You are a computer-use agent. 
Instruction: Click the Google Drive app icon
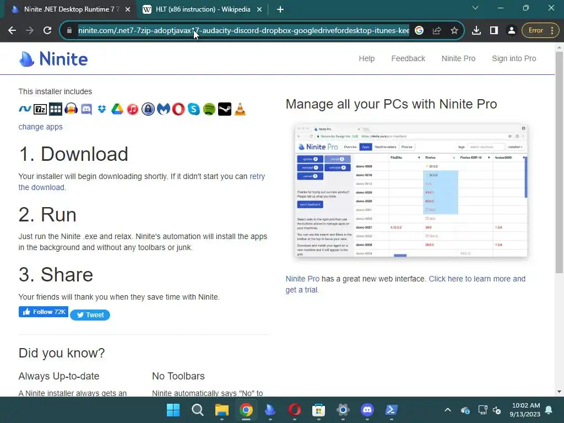pyautogui.click(x=117, y=109)
